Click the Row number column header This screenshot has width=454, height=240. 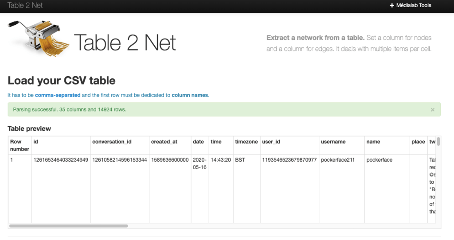[20, 145]
